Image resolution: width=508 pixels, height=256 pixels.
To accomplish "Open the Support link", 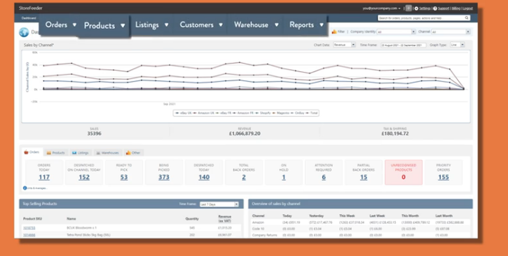I will (x=443, y=9).
